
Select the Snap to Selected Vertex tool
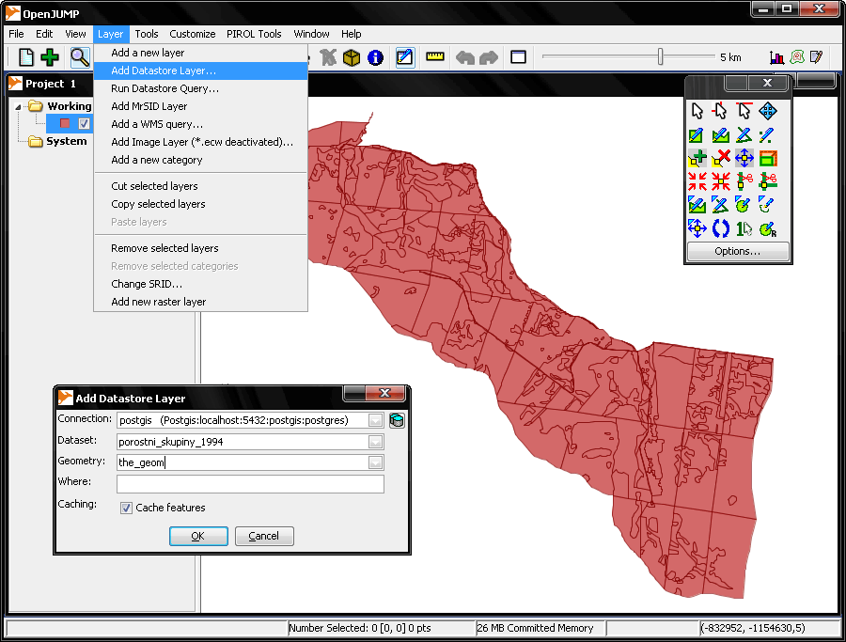[720, 181]
